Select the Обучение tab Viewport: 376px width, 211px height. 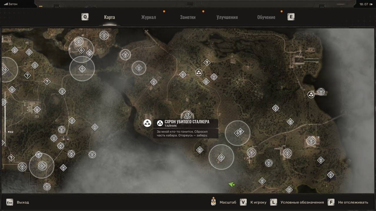(x=266, y=17)
